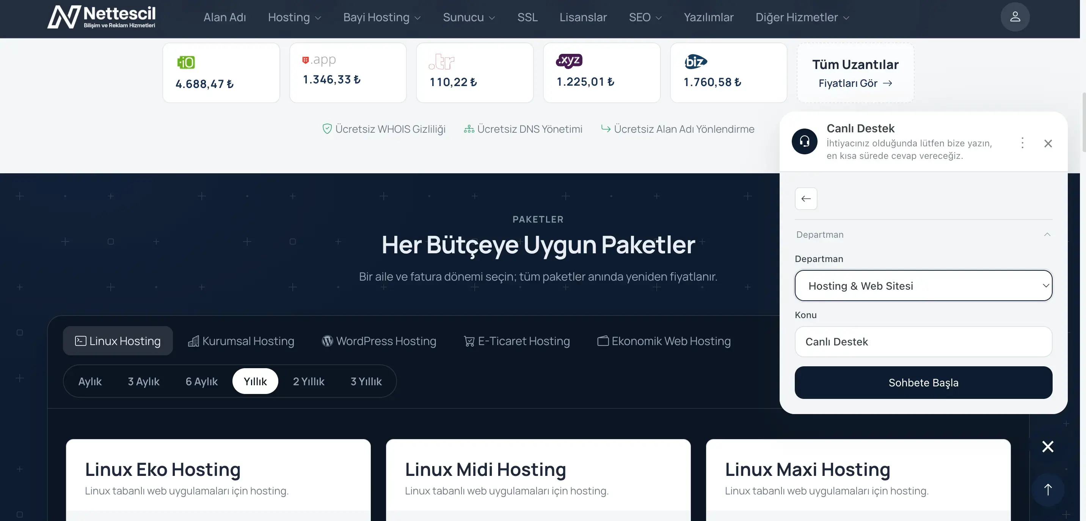
Task: Switch to the Linux Hosting tab
Action: coord(118,341)
